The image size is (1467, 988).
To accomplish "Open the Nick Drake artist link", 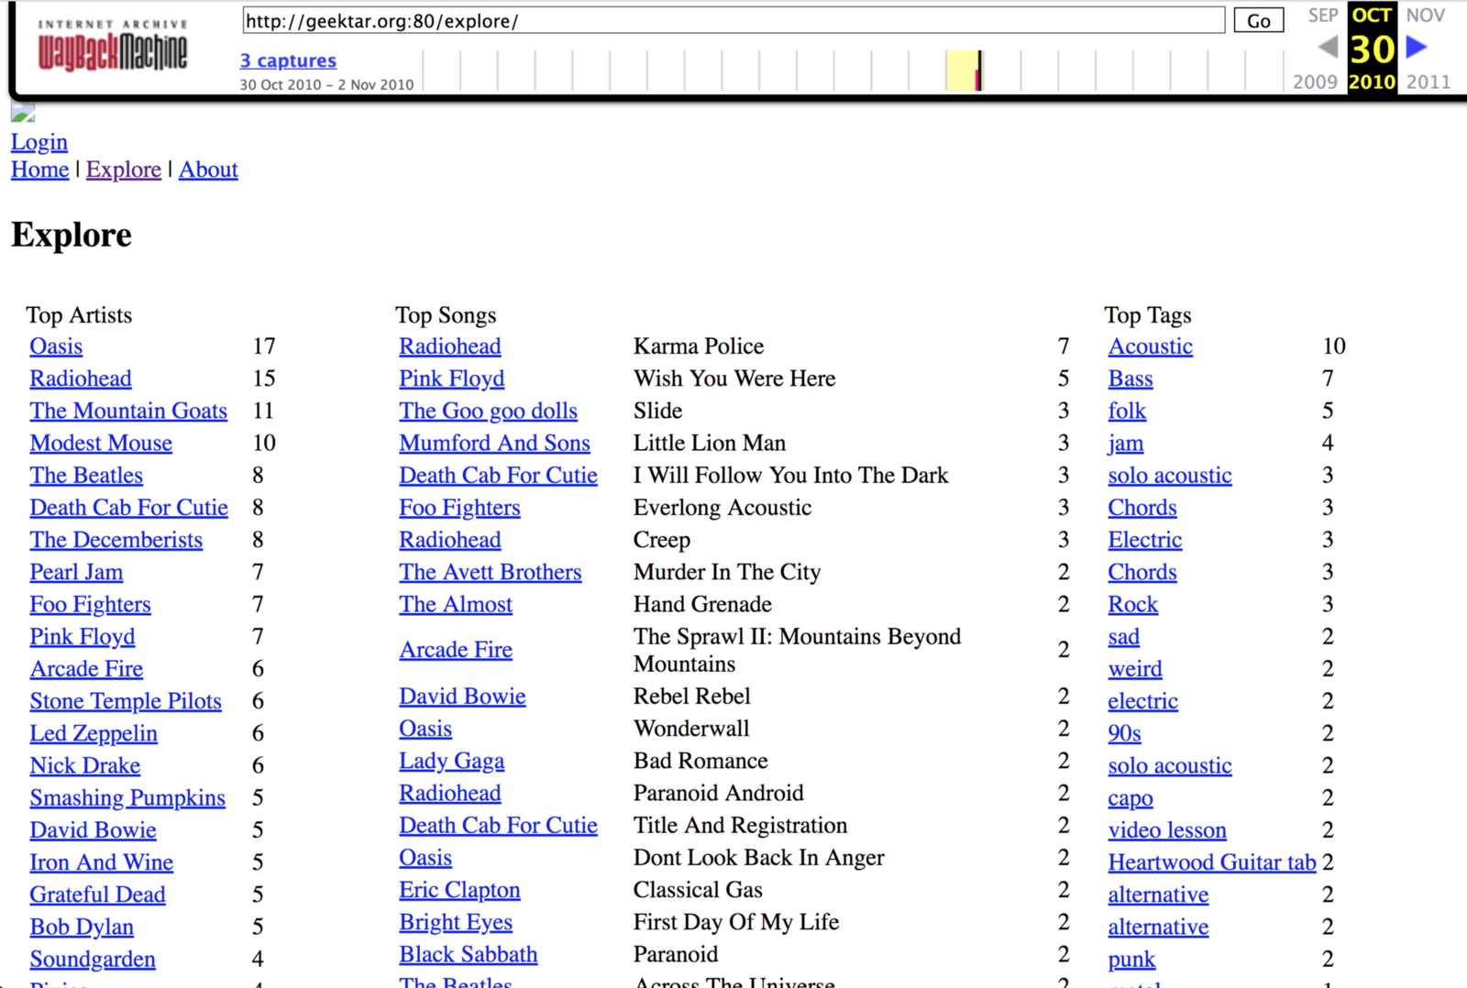I will (x=85, y=765).
